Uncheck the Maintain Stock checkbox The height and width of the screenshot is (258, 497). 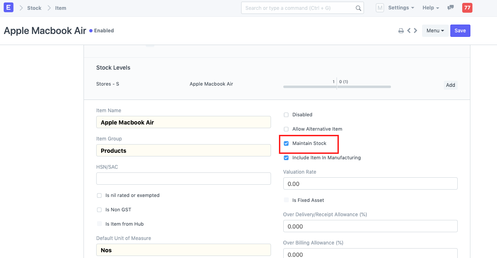pyautogui.click(x=286, y=143)
